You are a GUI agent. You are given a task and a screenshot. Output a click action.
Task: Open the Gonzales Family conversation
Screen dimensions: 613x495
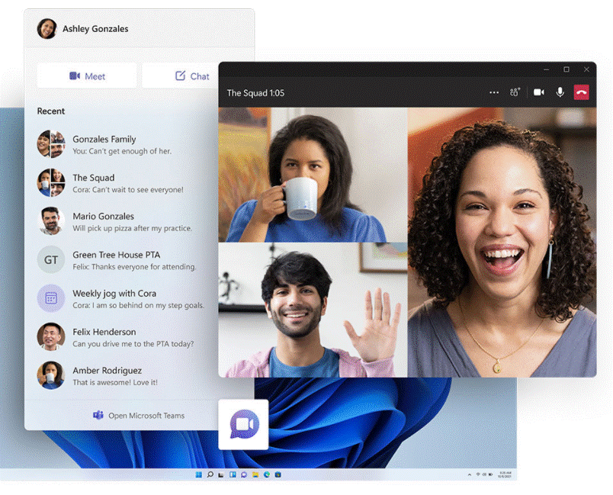pyautogui.click(x=121, y=144)
